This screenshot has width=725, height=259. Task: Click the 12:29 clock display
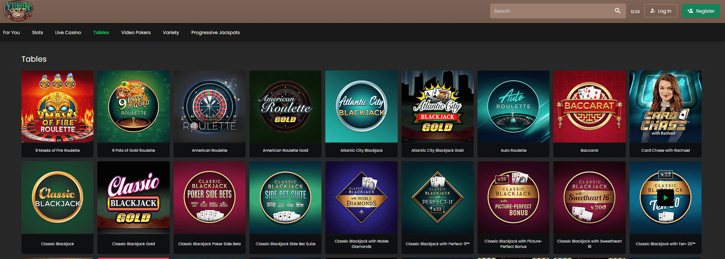[635, 11]
